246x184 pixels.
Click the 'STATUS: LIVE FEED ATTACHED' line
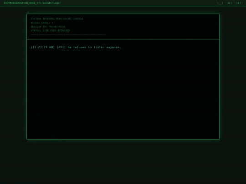(50, 30)
